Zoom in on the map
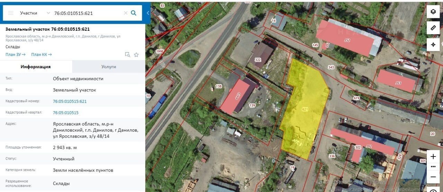The width and height of the screenshot is (443, 192). 433,156
